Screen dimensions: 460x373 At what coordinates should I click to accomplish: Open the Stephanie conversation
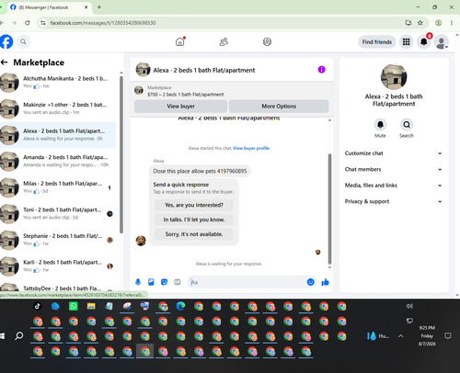[x=58, y=240]
